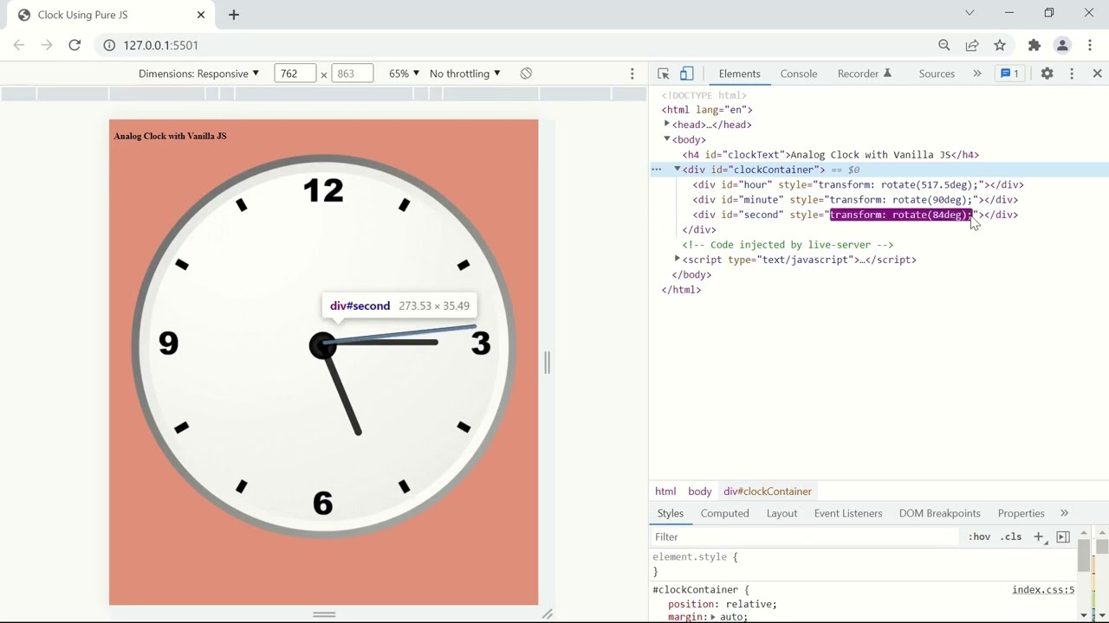Click body in the breadcrumb
The image size is (1109, 623).
coord(700,491)
